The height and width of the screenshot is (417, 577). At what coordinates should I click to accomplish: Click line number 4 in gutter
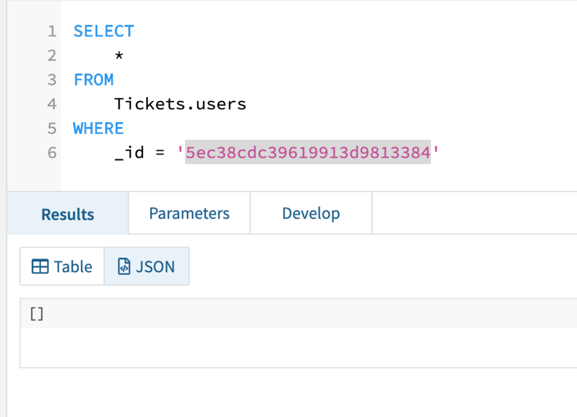(x=52, y=104)
